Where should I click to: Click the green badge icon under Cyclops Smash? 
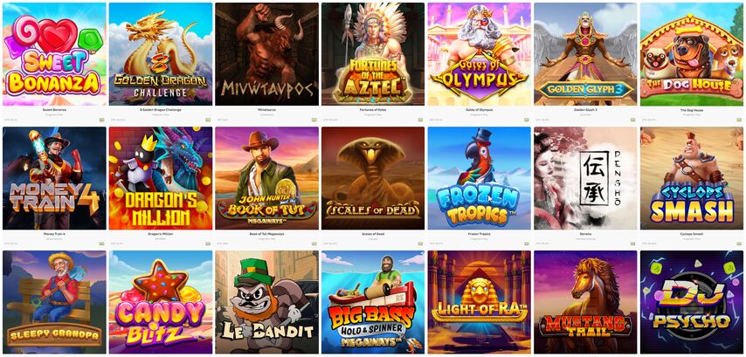point(739,244)
